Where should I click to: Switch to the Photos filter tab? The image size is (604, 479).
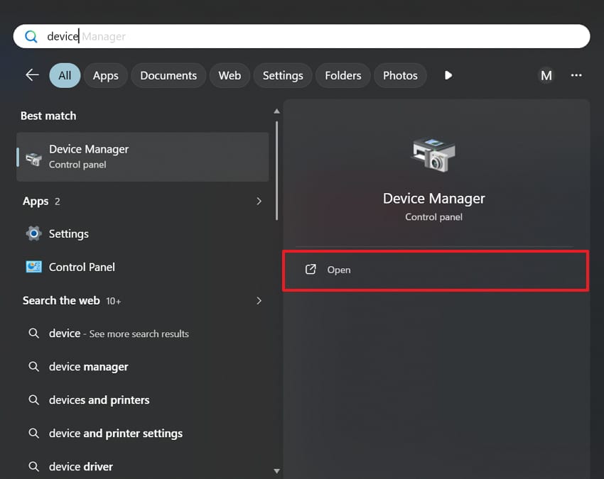tap(400, 75)
